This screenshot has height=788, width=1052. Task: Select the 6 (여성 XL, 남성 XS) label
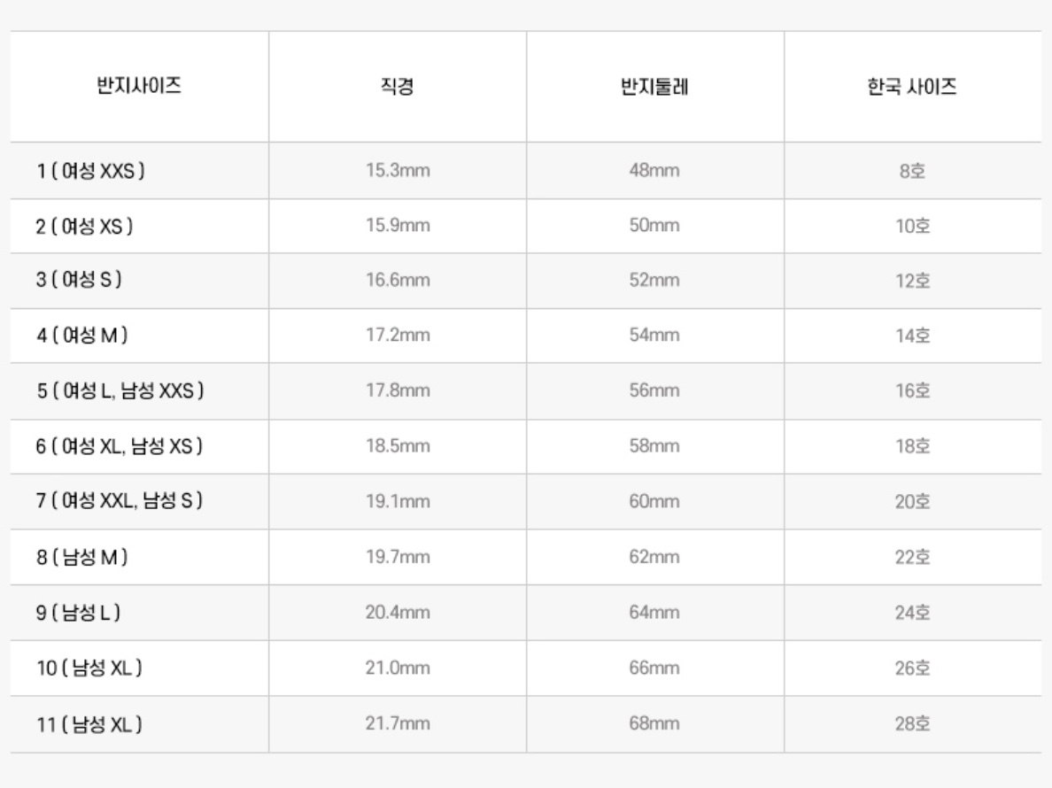click(120, 446)
